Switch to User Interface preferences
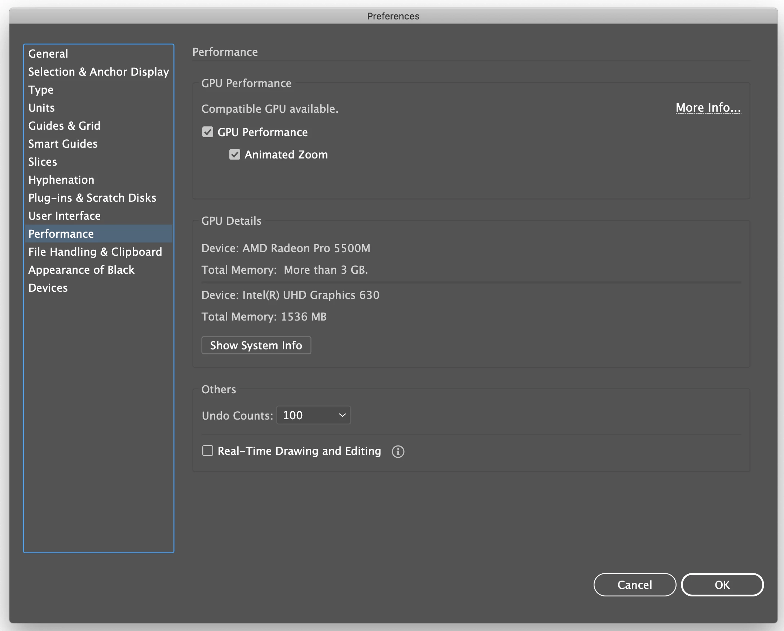This screenshot has height=631, width=784. [x=65, y=216]
